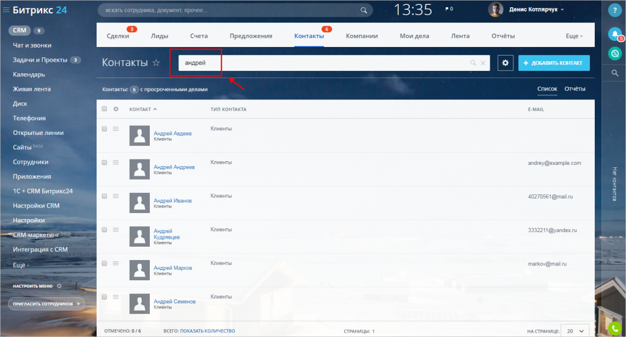Click the avatar of Андрей Авдеев
The width and height of the screenshot is (626, 337).
139,136
